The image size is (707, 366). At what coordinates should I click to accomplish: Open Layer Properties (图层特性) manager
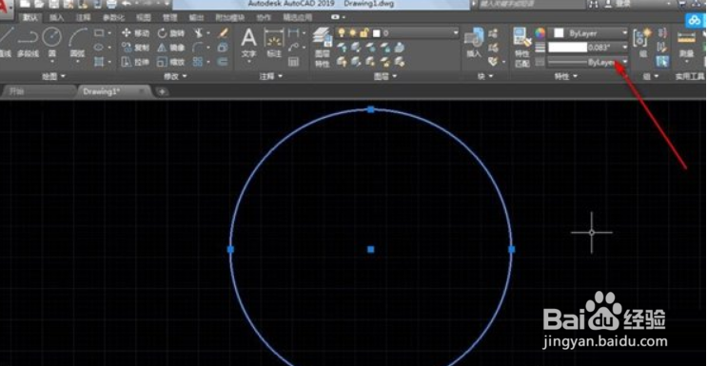323,48
